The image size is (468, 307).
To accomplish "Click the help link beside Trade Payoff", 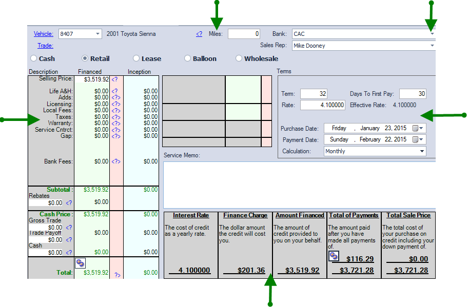I will point(69,240).
